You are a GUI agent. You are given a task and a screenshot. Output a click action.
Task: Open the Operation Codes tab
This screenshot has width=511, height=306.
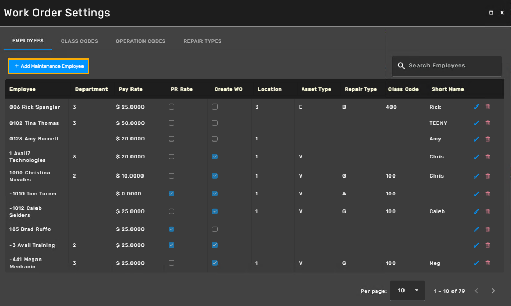point(140,41)
